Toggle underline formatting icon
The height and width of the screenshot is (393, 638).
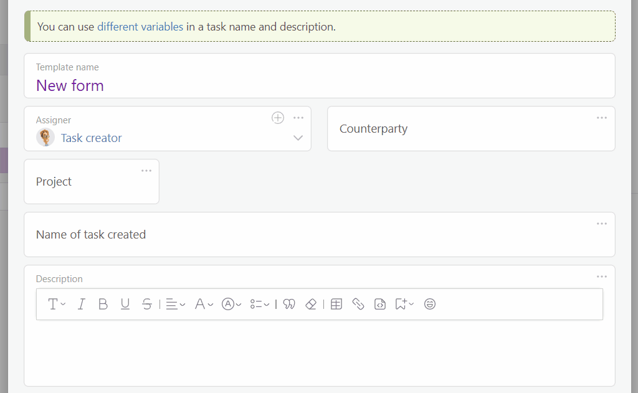tap(125, 304)
